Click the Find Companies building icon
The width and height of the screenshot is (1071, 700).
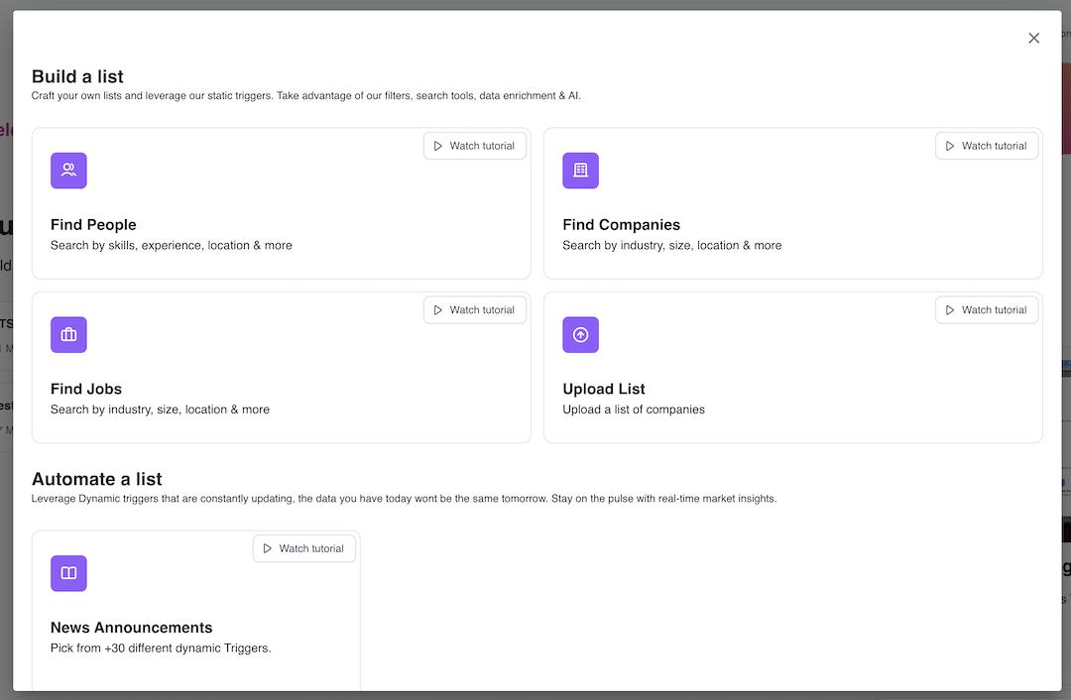coord(580,171)
